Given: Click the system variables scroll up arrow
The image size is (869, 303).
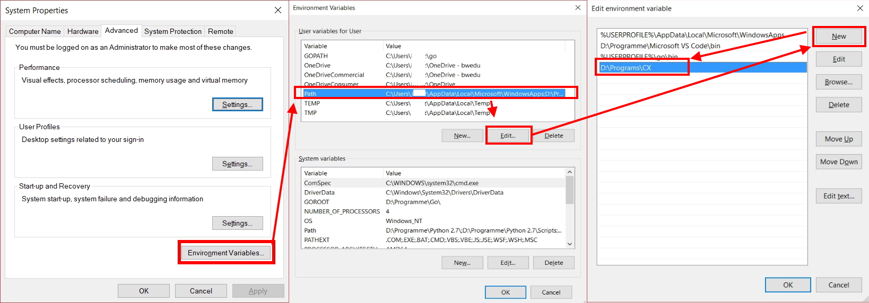Looking at the screenshot, I should tap(570, 172).
